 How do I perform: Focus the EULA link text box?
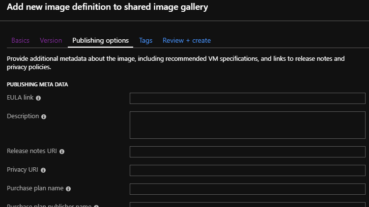247,99
